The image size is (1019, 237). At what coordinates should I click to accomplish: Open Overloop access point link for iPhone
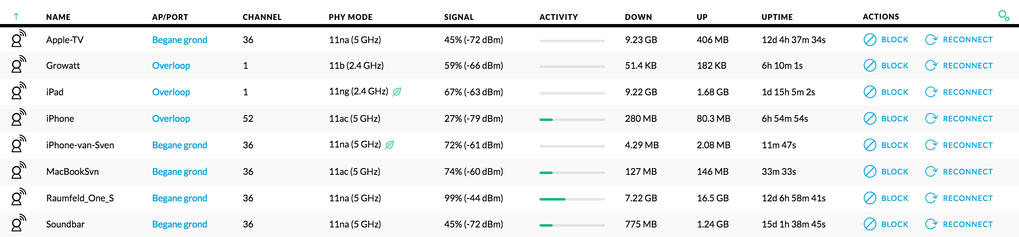(x=171, y=118)
